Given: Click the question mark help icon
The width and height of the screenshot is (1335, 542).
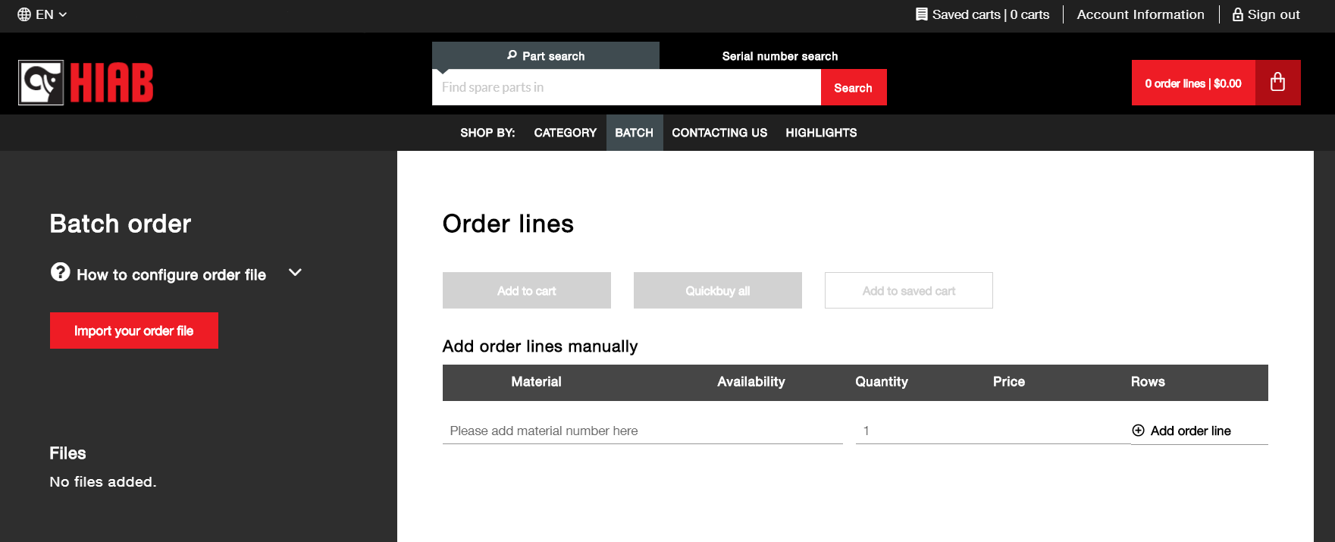Looking at the screenshot, I should click(x=61, y=272).
